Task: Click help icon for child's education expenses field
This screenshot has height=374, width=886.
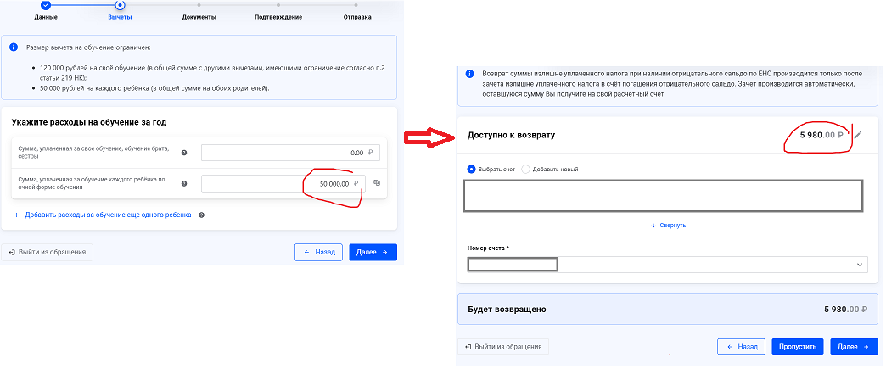Action: click(x=183, y=183)
